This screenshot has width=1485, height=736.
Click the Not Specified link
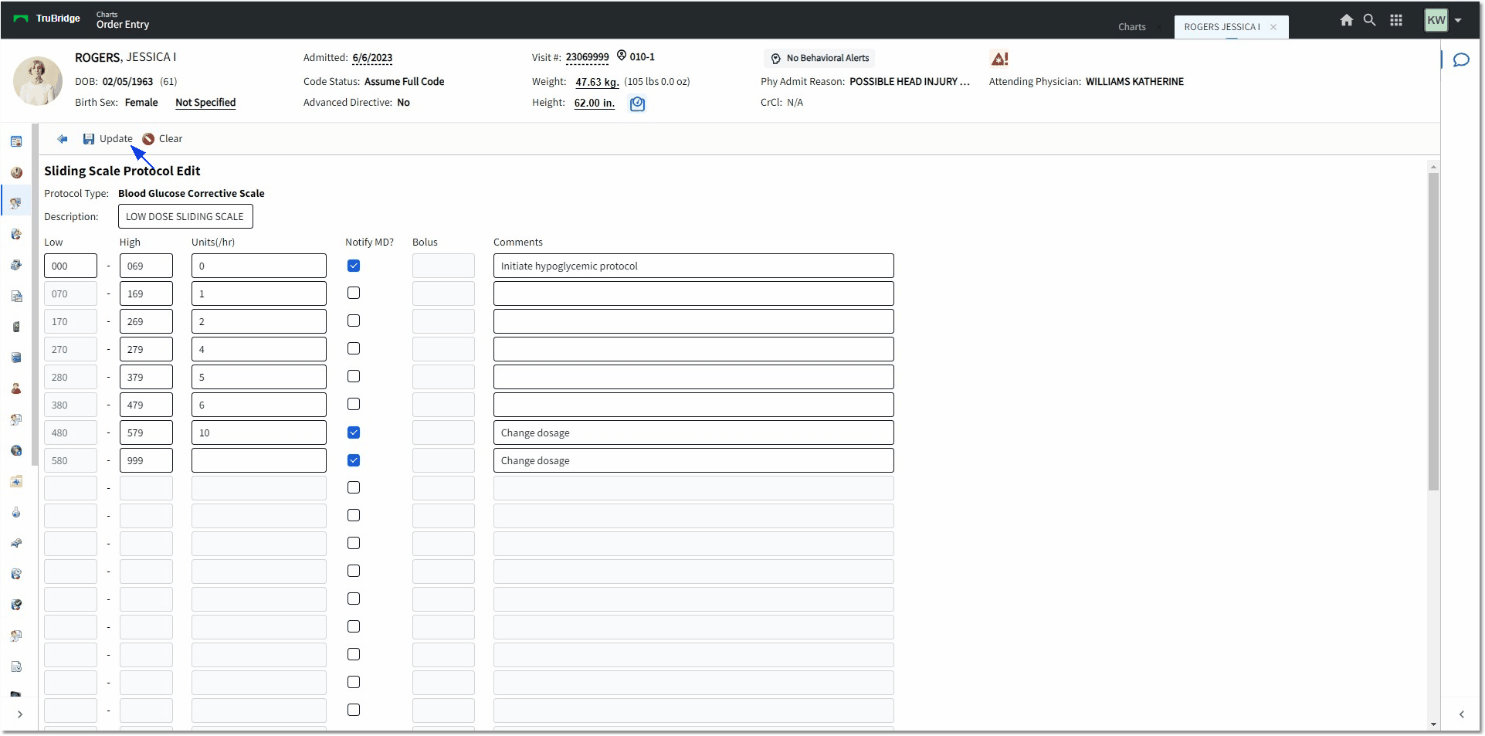coord(205,103)
